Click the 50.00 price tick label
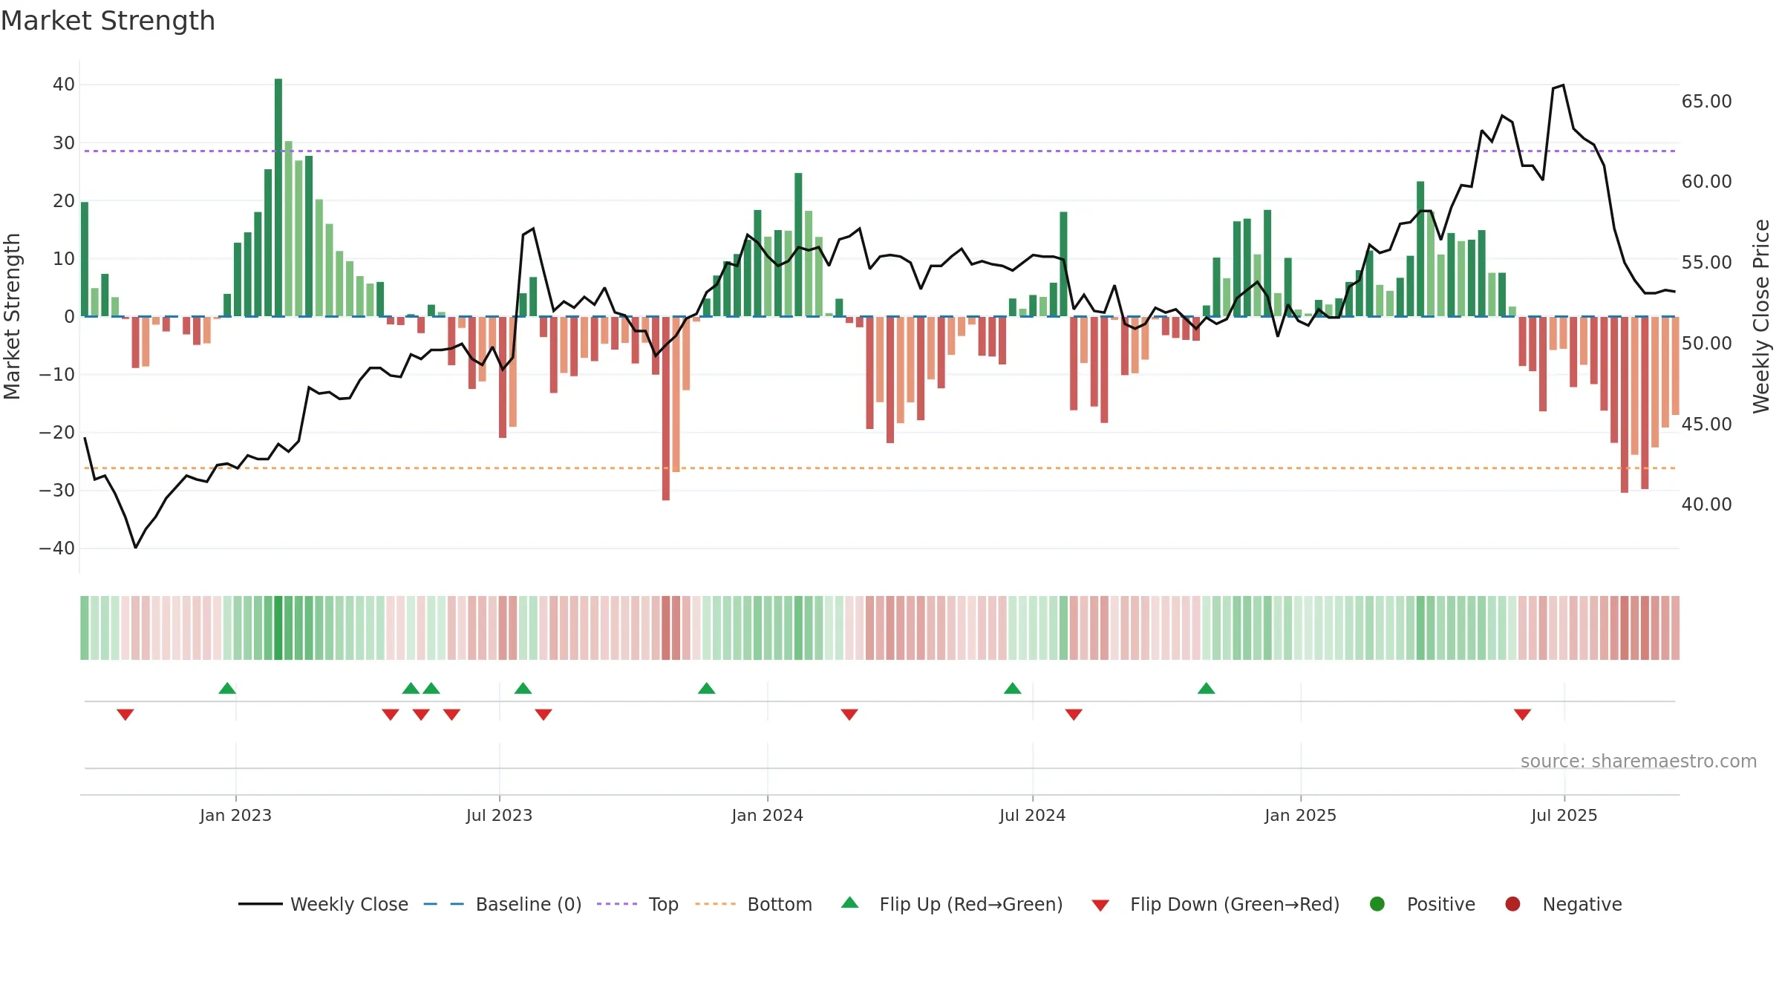The image size is (1782, 1002). pos(1706,343)
